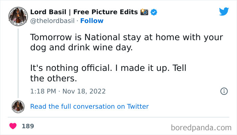Screen dimensions: 237x135
Task: Click the Lord Basil display name
Action: tap(84, 12)
